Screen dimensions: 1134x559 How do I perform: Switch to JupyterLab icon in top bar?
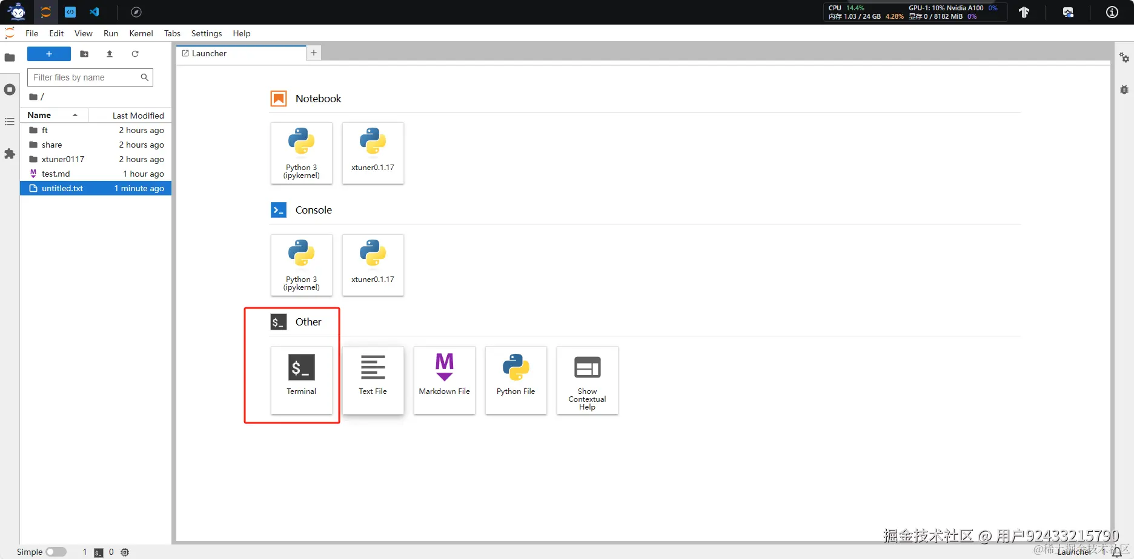(x=45, y=12)
